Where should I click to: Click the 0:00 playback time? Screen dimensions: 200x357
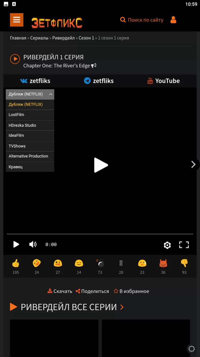51,245
